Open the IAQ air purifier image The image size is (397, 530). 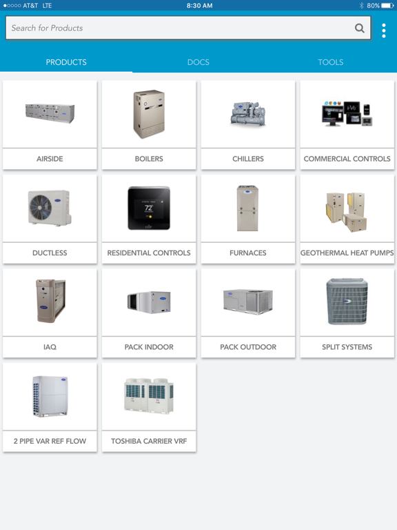[x=50, y=301]
